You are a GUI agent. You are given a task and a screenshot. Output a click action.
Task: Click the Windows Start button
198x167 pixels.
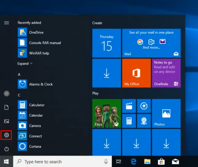(x=6, y=162)
